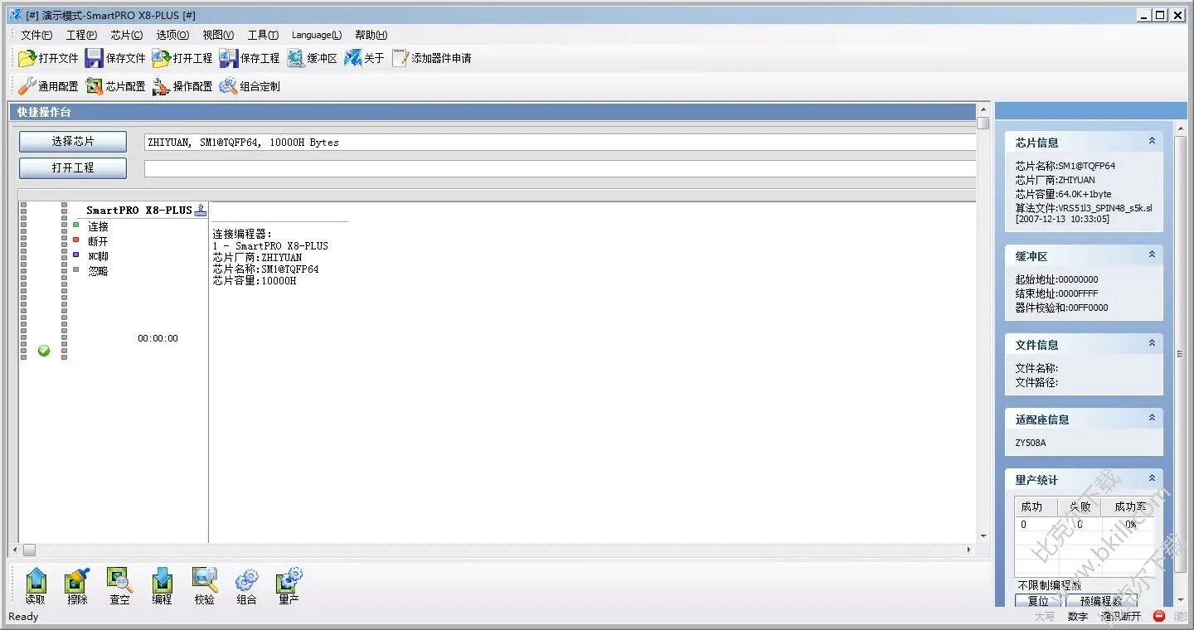Viewport: 1194px width, 630px height.
Task: Collapse the 芯片信息 chip info panel
Action: click(1152, 142)
